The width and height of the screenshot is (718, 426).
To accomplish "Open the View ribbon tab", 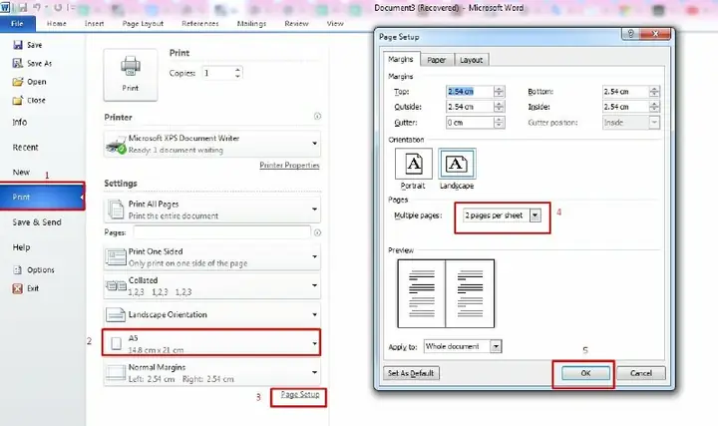I will 335,23.
